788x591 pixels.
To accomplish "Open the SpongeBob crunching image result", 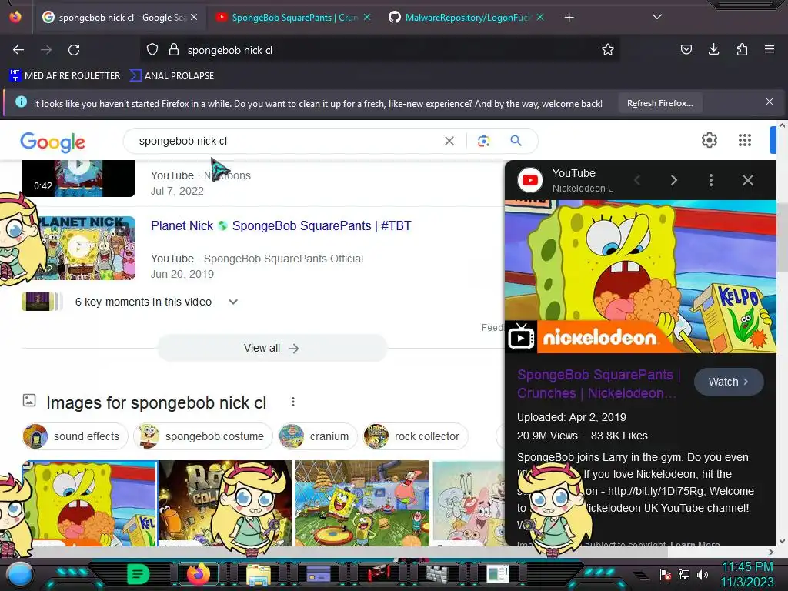I will (x=89, y=503).
